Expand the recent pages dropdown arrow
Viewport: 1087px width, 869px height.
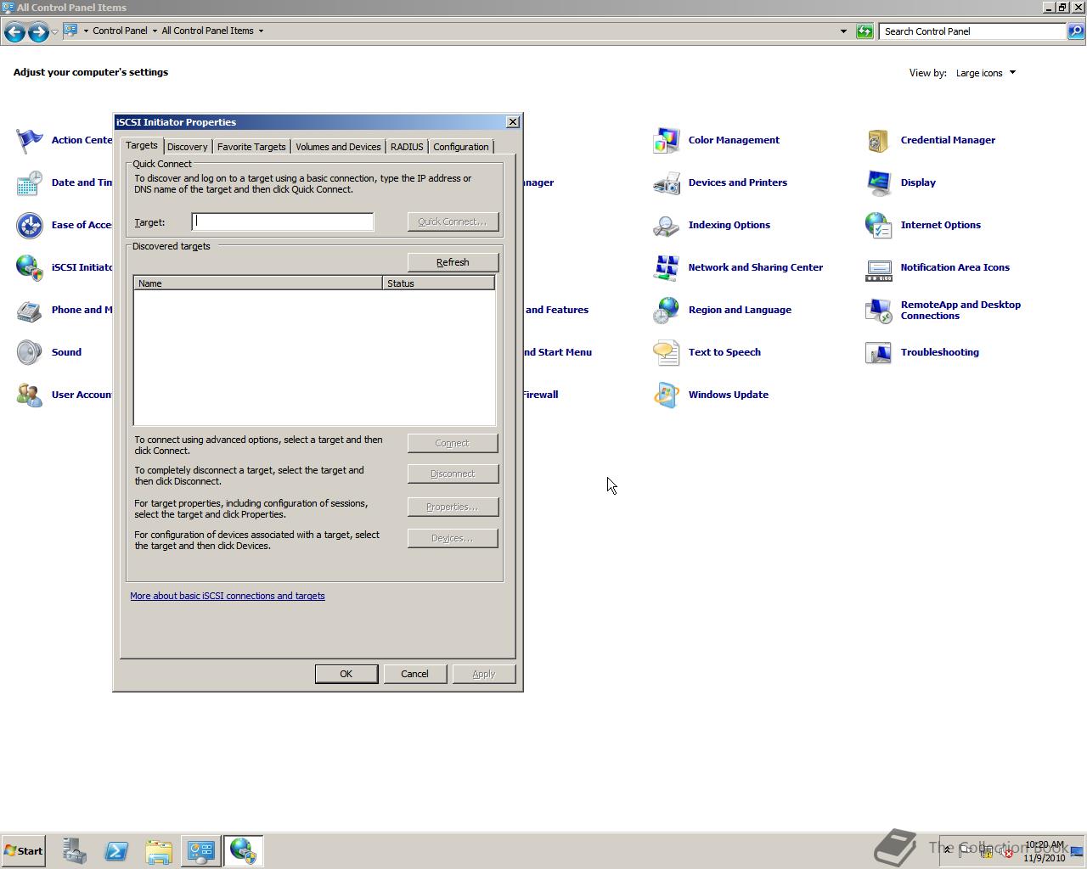pyautogui.click(x=54, y=31)
